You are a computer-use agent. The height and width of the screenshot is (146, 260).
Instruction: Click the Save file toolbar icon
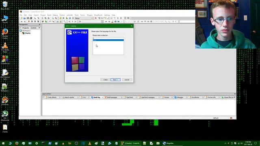[x=28, y=18]
